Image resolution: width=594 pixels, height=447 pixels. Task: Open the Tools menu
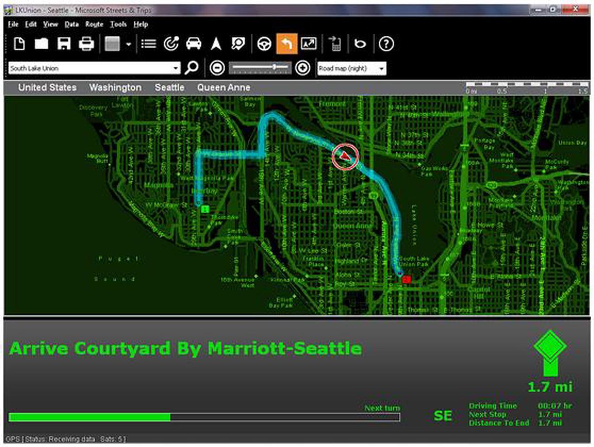(x=118, y=24)
